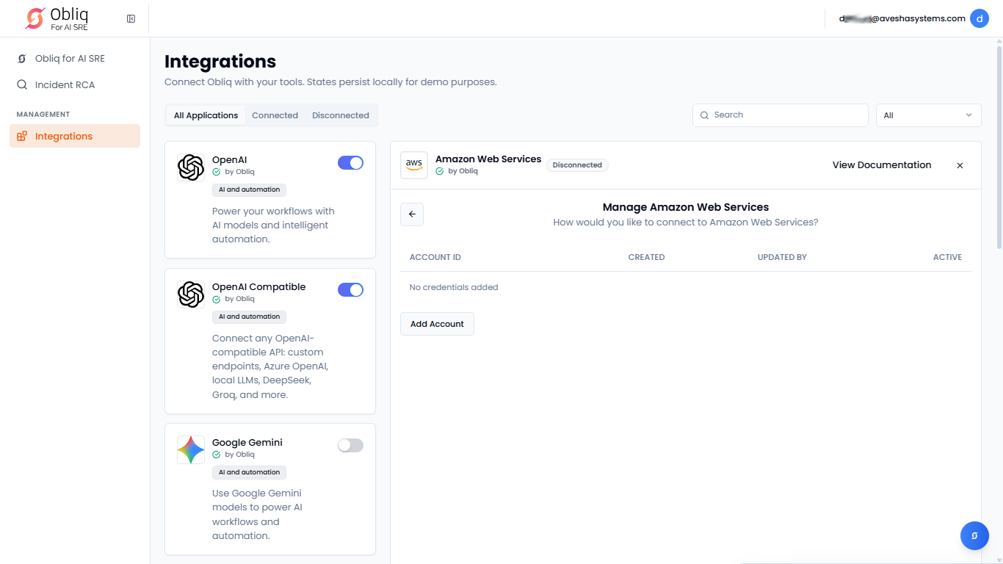The height and width of the screenshot is (564, 1003).
Task: Open the floating Obliq assistant button
Action: [974, 535]
